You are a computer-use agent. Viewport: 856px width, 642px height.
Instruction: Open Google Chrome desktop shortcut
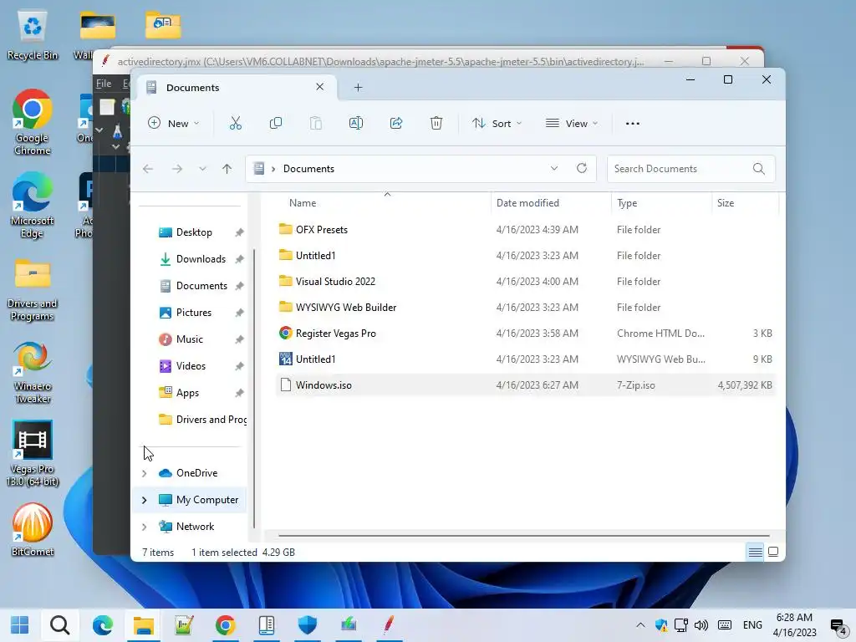pyautogui.click(x=33, y=122)
